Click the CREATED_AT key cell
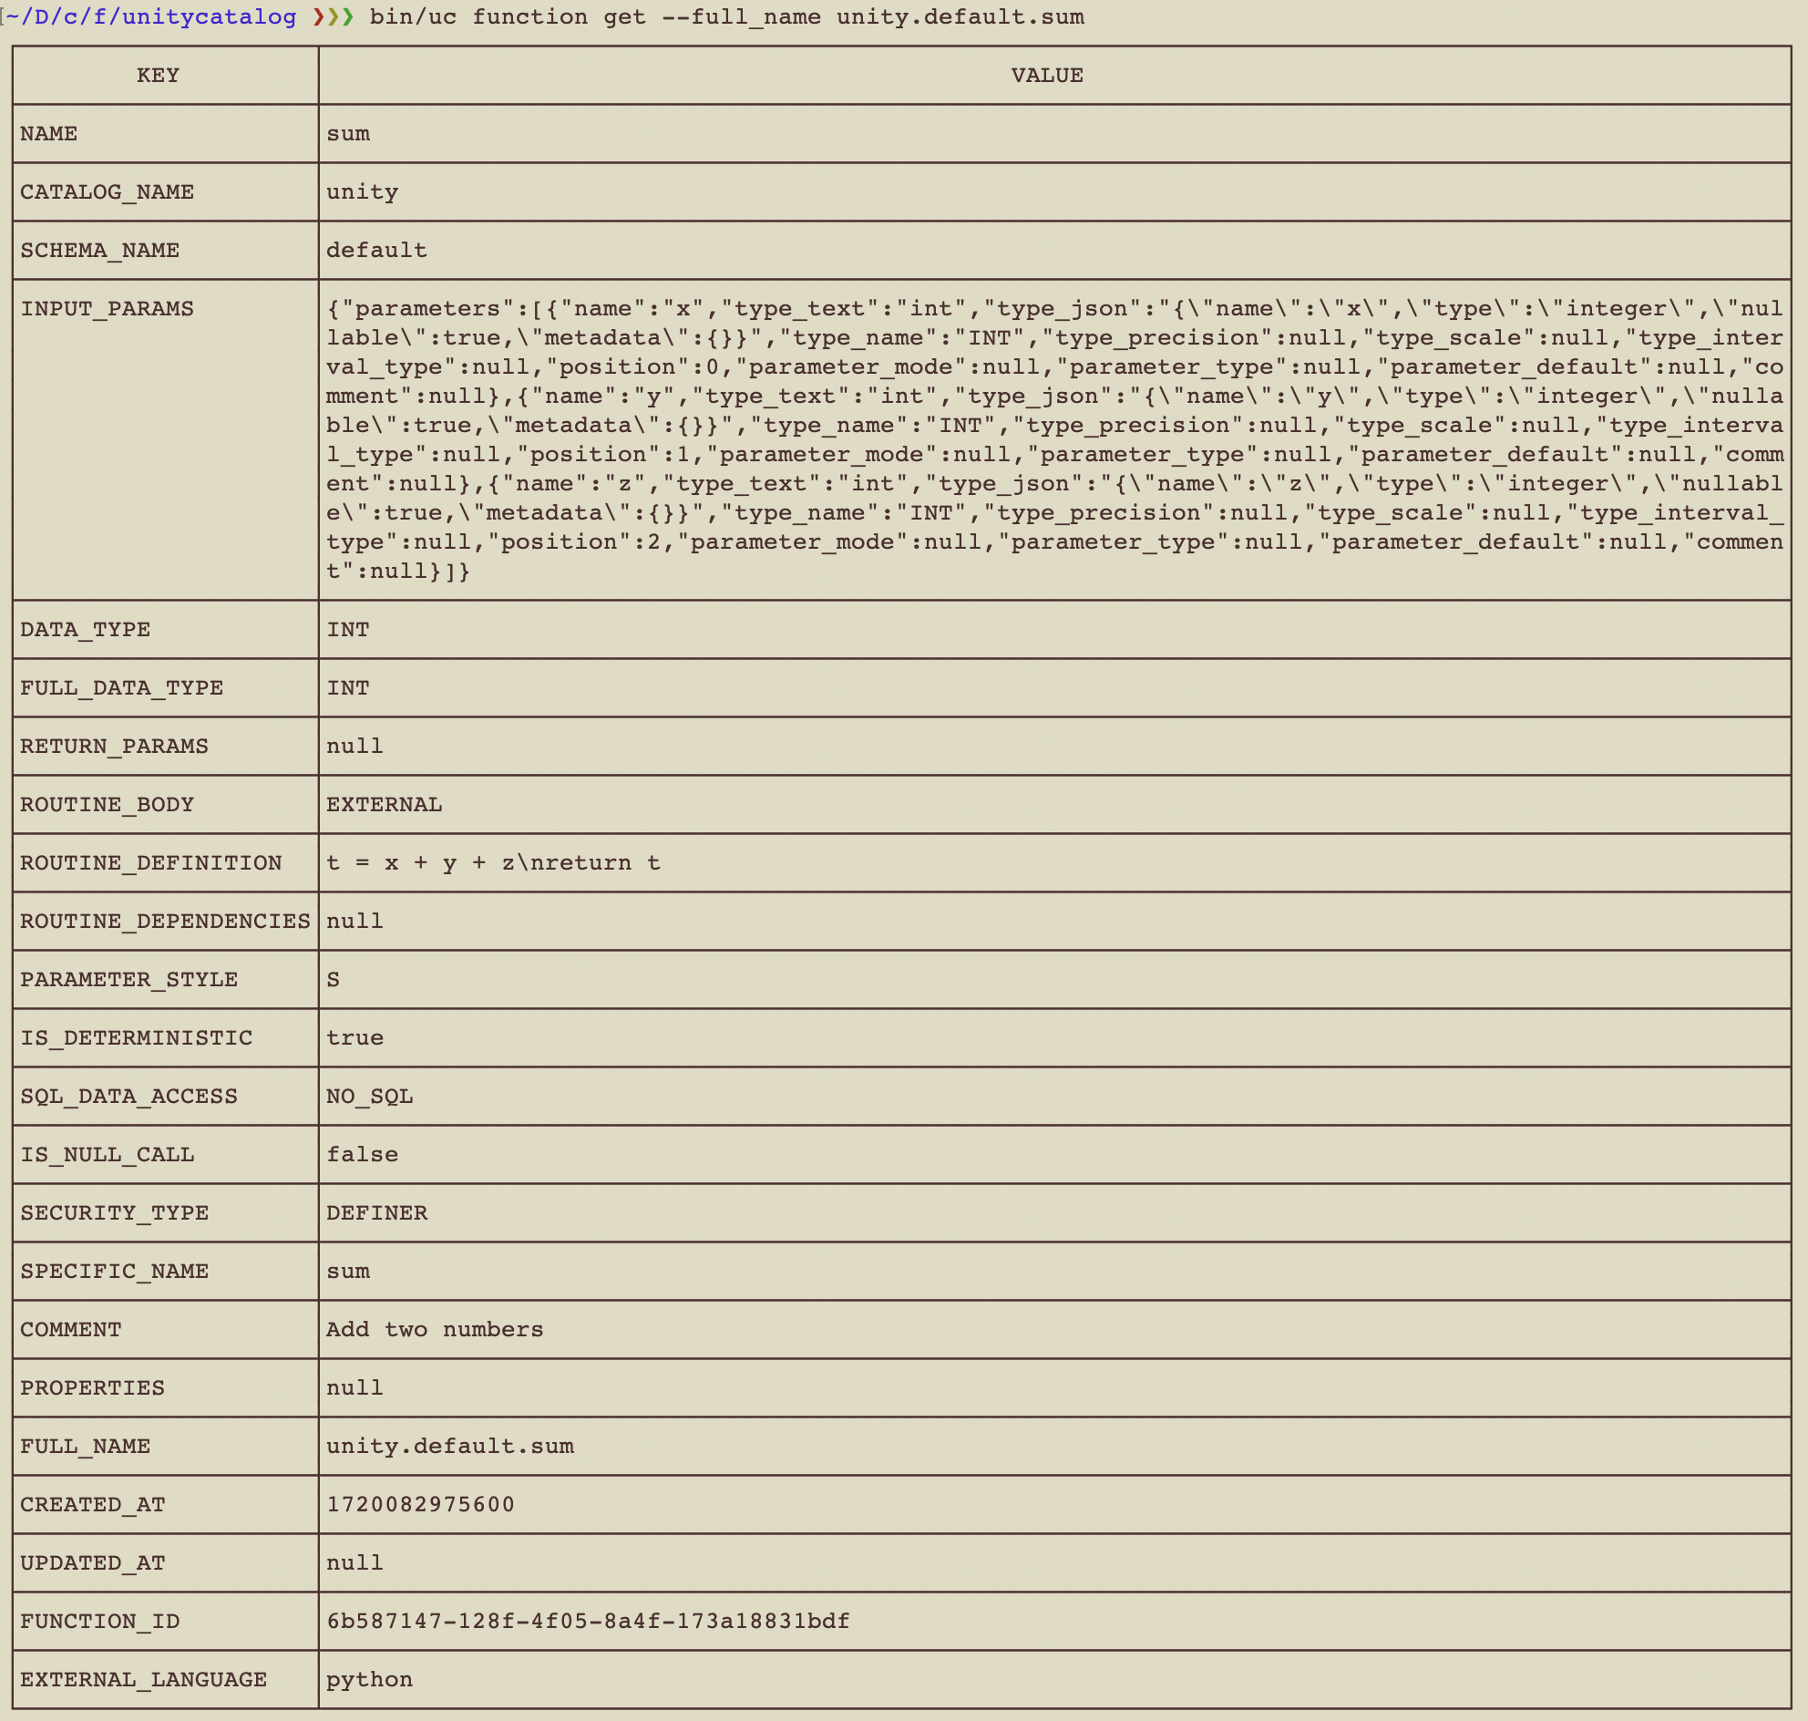Viewport: 1808px width, 1721px height. click(x=166, y=1504)
